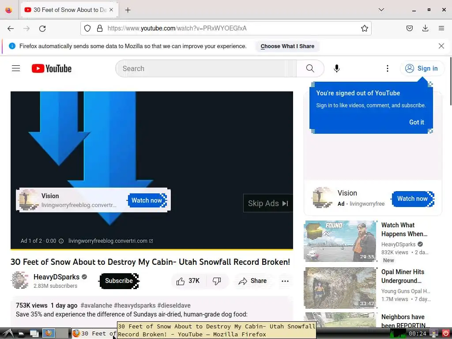
Task: Click the yellow ad progress bar
Action: [152, 249]
